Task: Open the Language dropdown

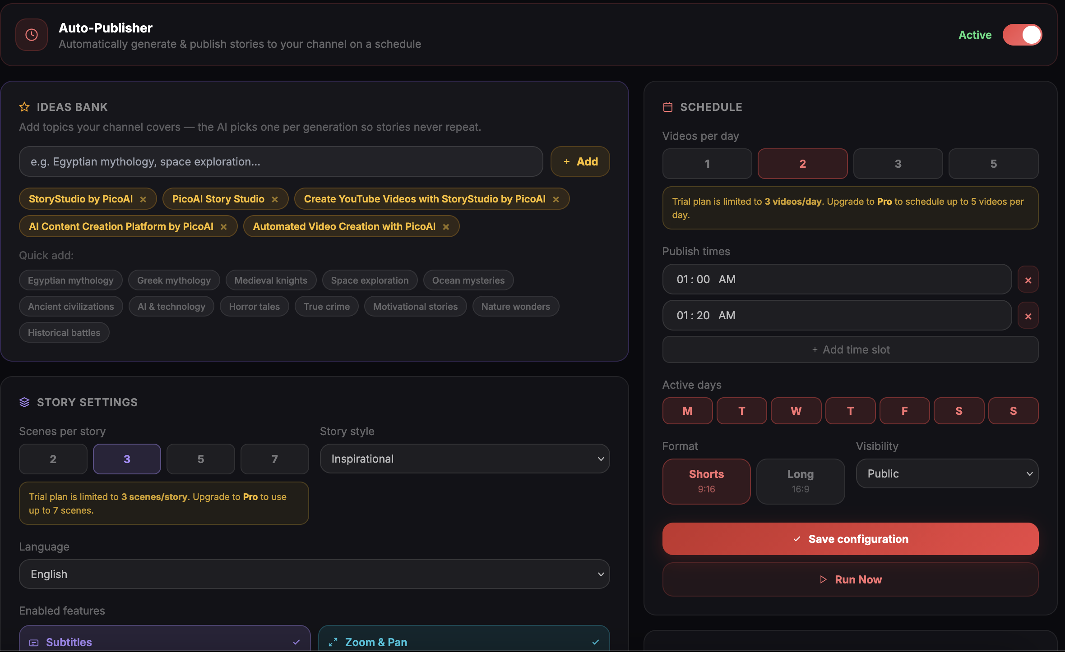Action: [x=314, y=574]
